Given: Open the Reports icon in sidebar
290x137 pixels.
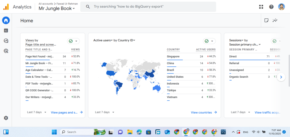Looking at the screenshot, I should click(x=6, y=31).
